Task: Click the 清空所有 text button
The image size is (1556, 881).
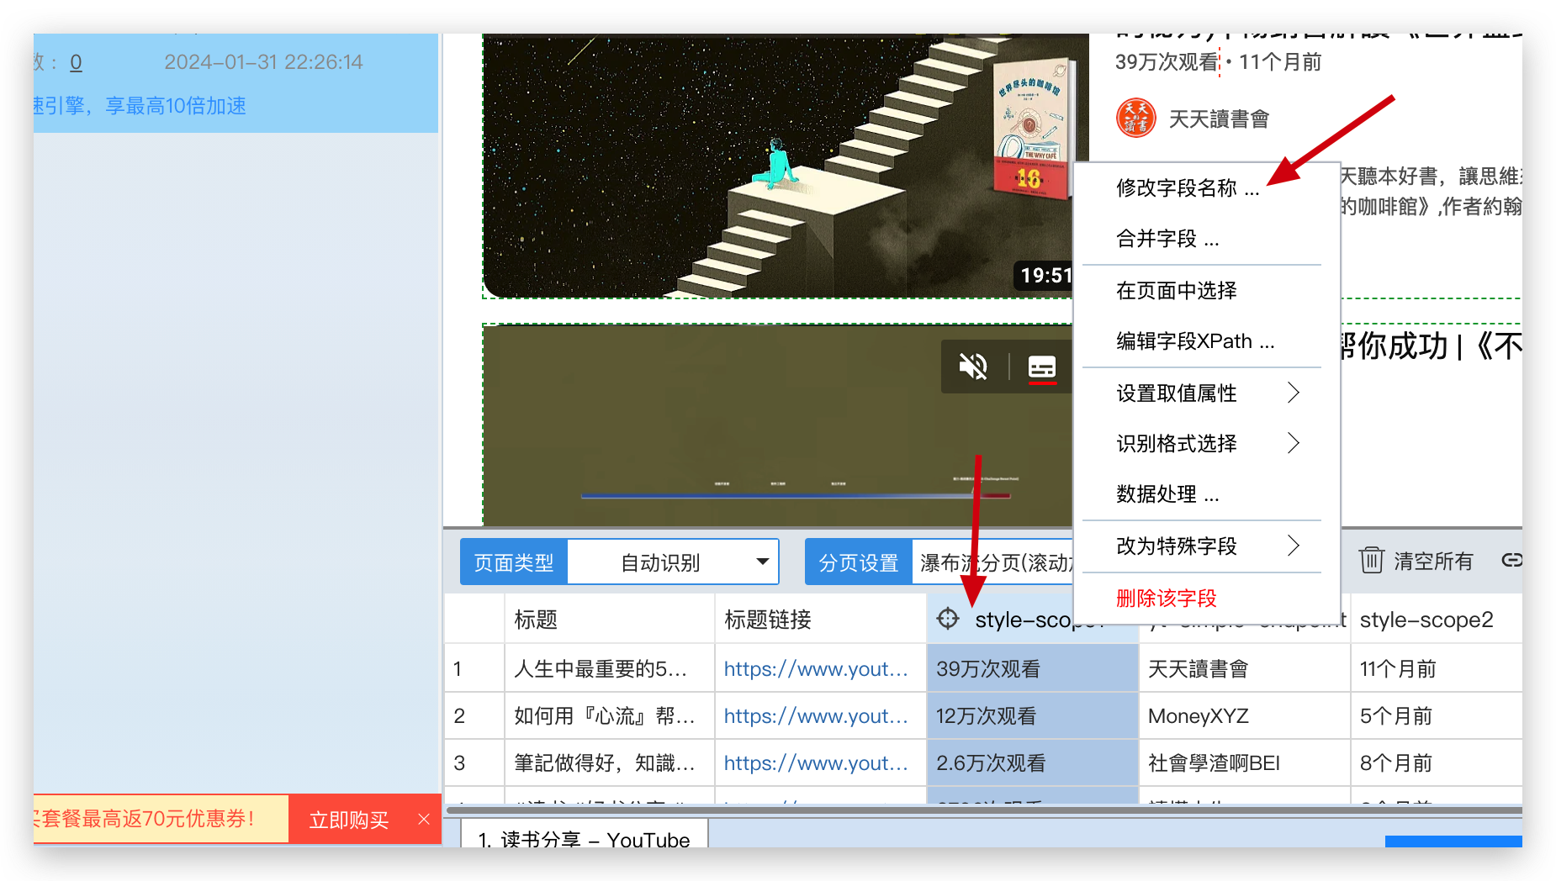Action: click(1433, 561)
